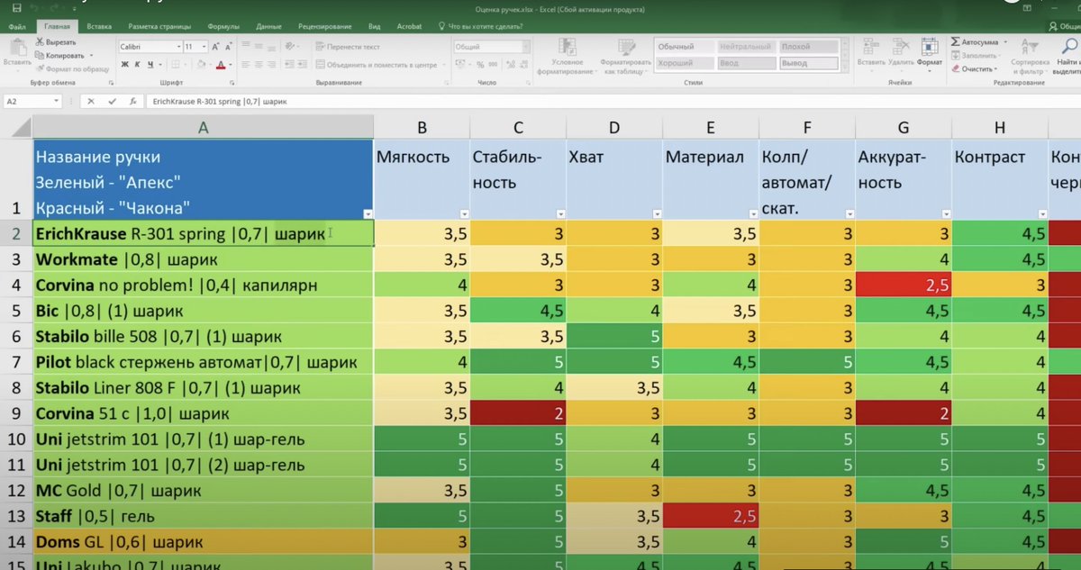Open the filter dropdown in the Материал column

752,213
